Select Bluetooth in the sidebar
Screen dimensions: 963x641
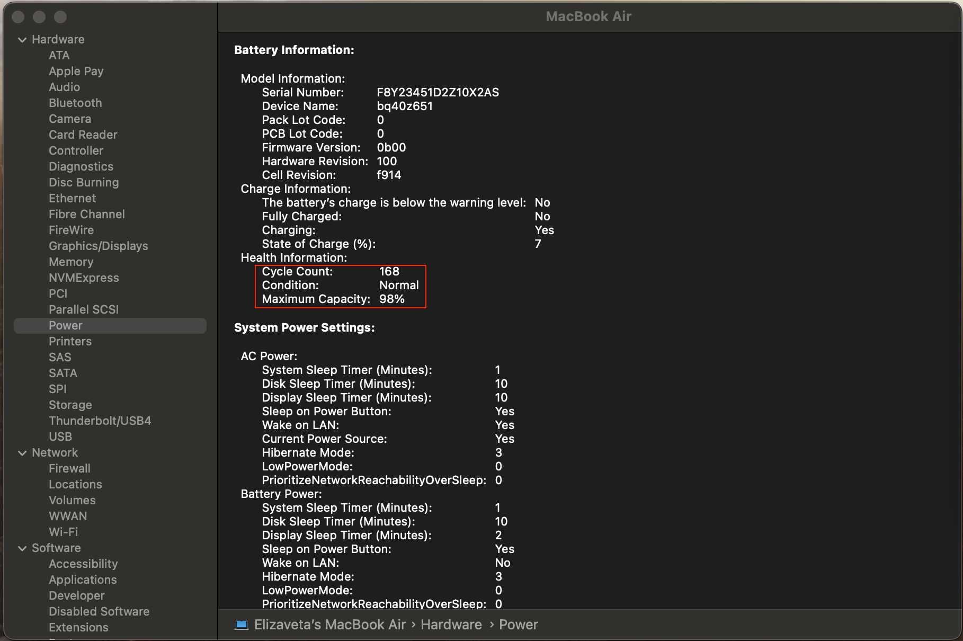click(x=75, y=103)
